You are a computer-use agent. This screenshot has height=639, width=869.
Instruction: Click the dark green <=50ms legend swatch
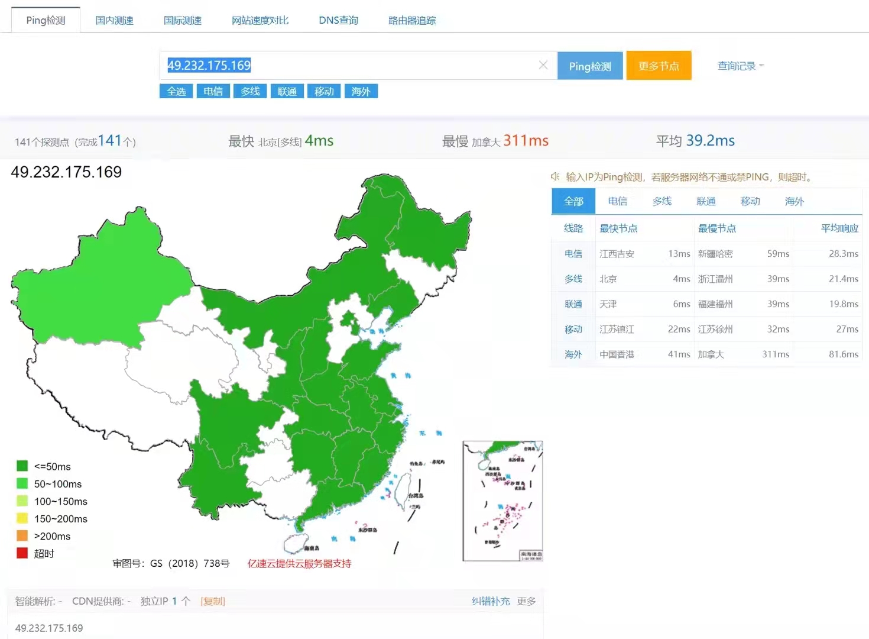[x=22, y=466]
